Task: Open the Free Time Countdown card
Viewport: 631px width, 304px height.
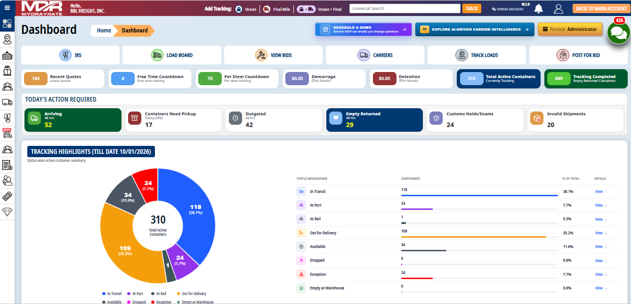Action: pos(150,79)
